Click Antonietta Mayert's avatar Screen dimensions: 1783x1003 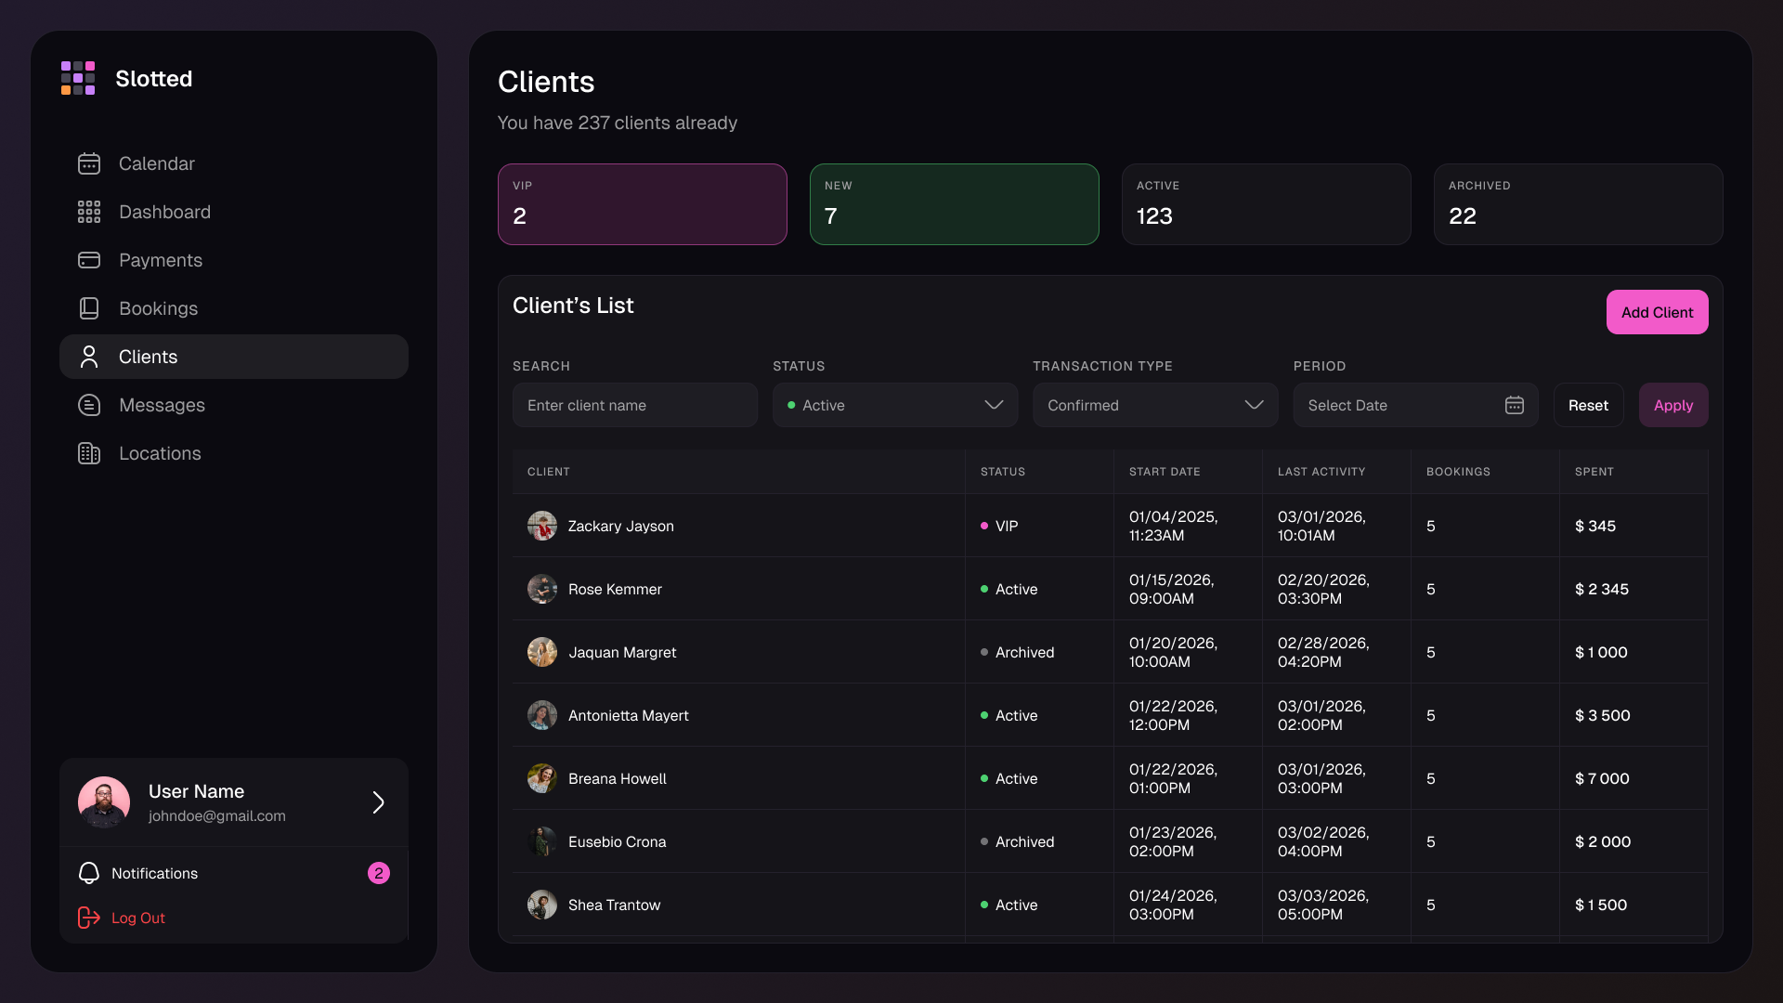coord(542,715)
